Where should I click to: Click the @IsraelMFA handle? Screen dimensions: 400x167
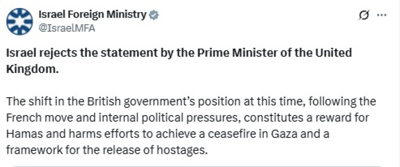point(67,28)
